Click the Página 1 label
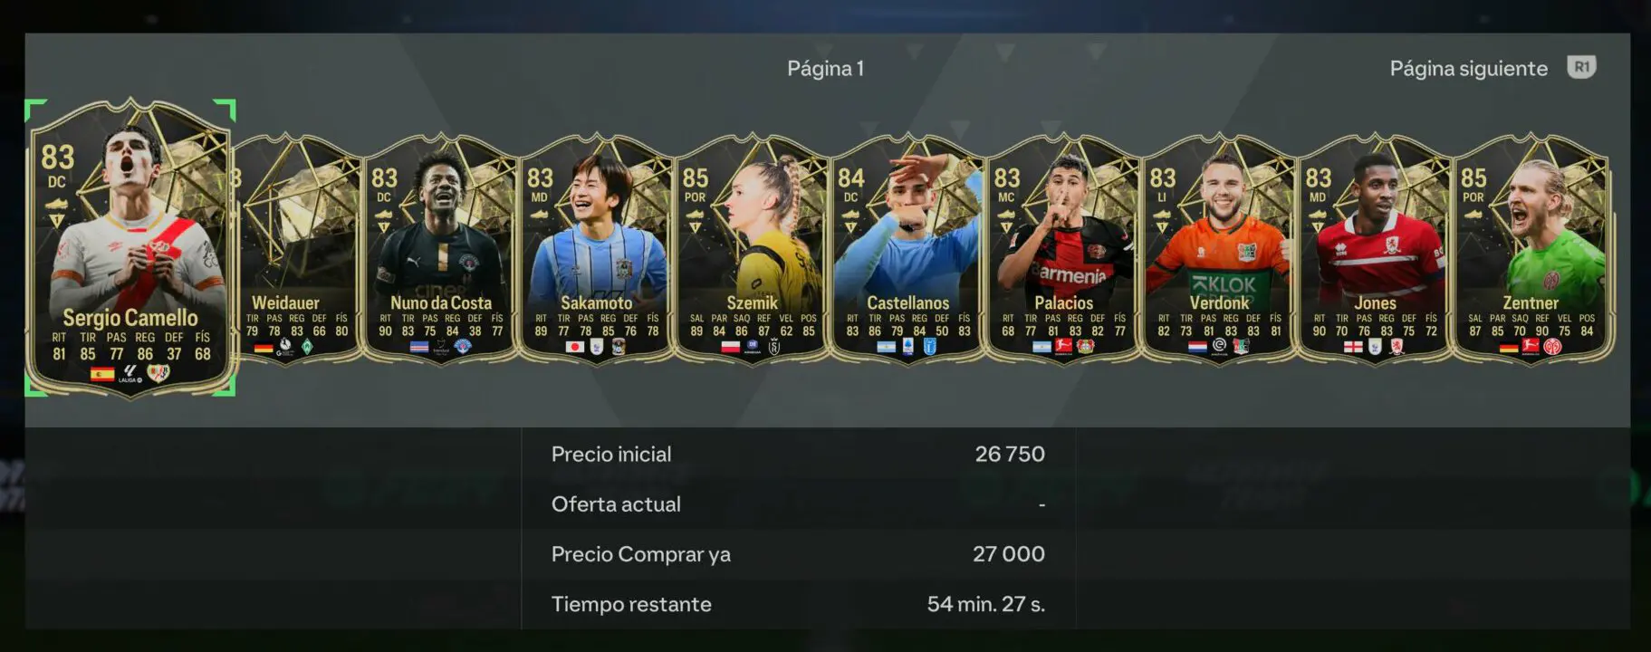The image size is (1651, 652). coord(825,69)
